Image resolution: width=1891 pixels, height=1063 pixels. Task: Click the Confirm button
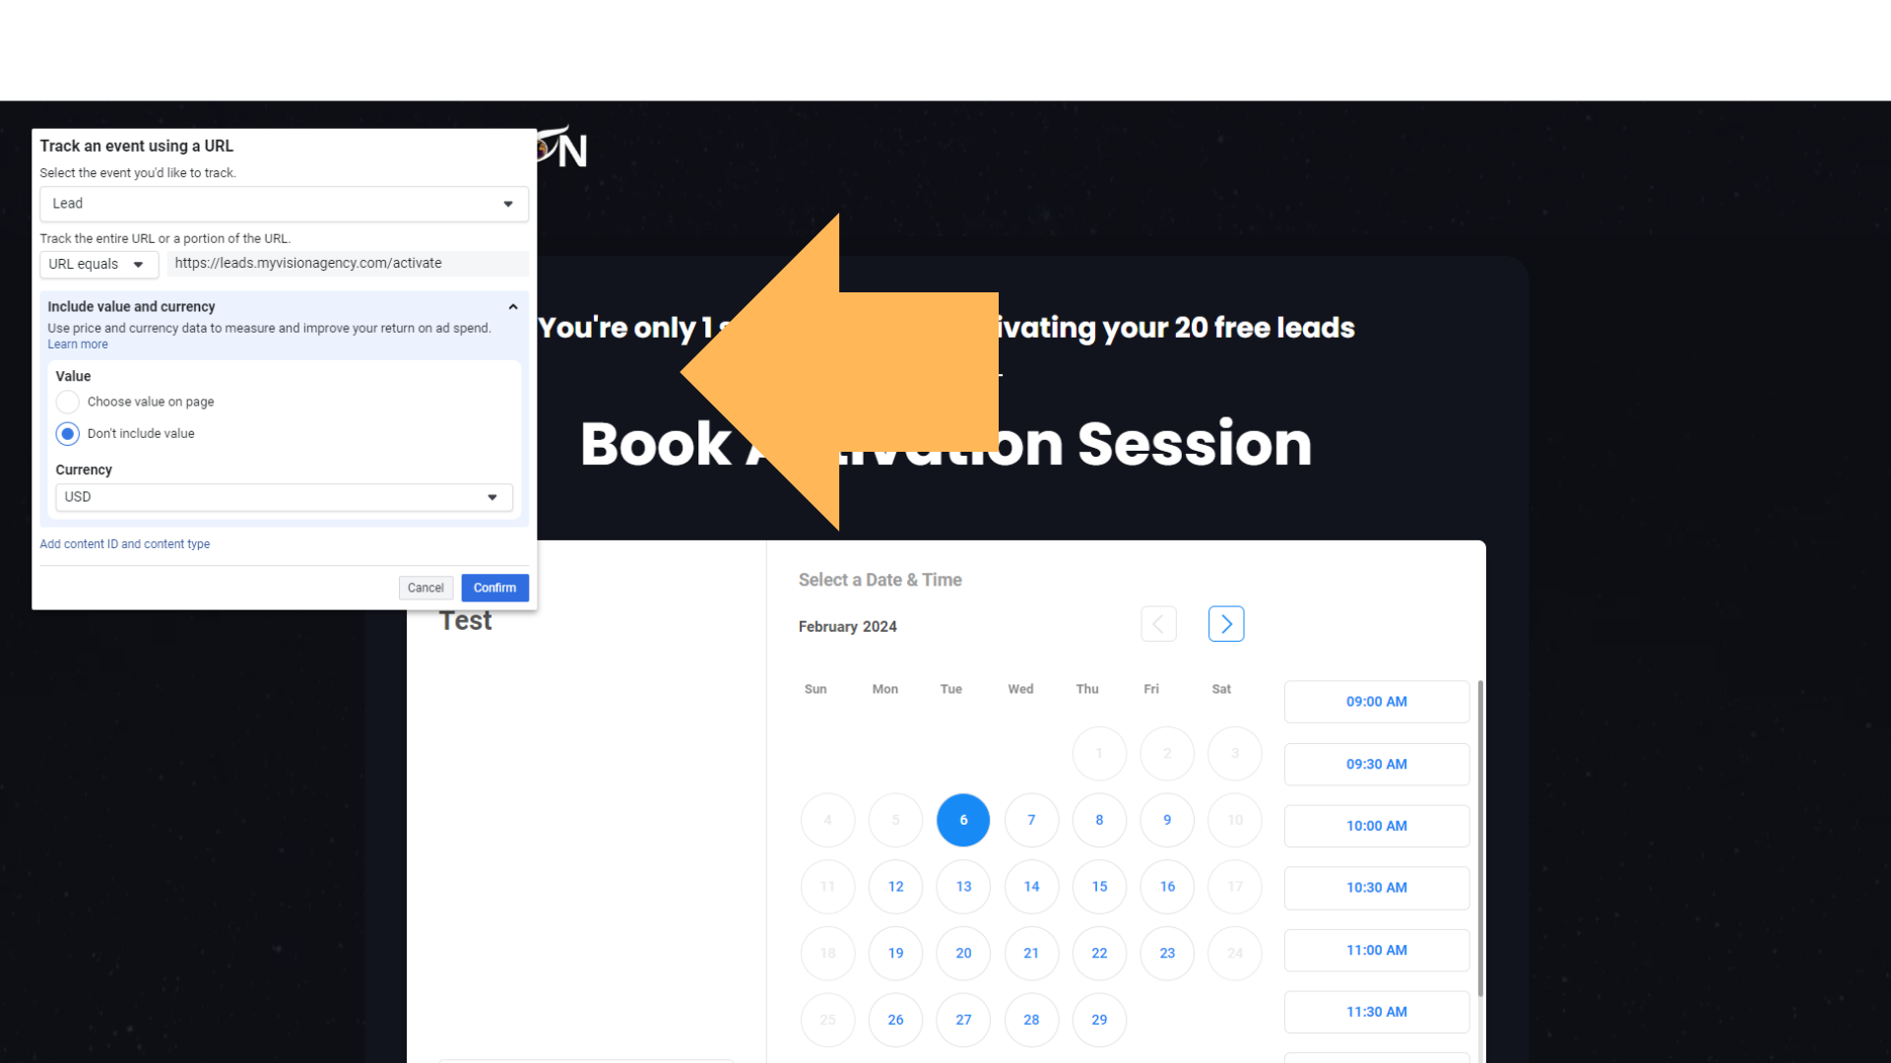tap(494, 587)
